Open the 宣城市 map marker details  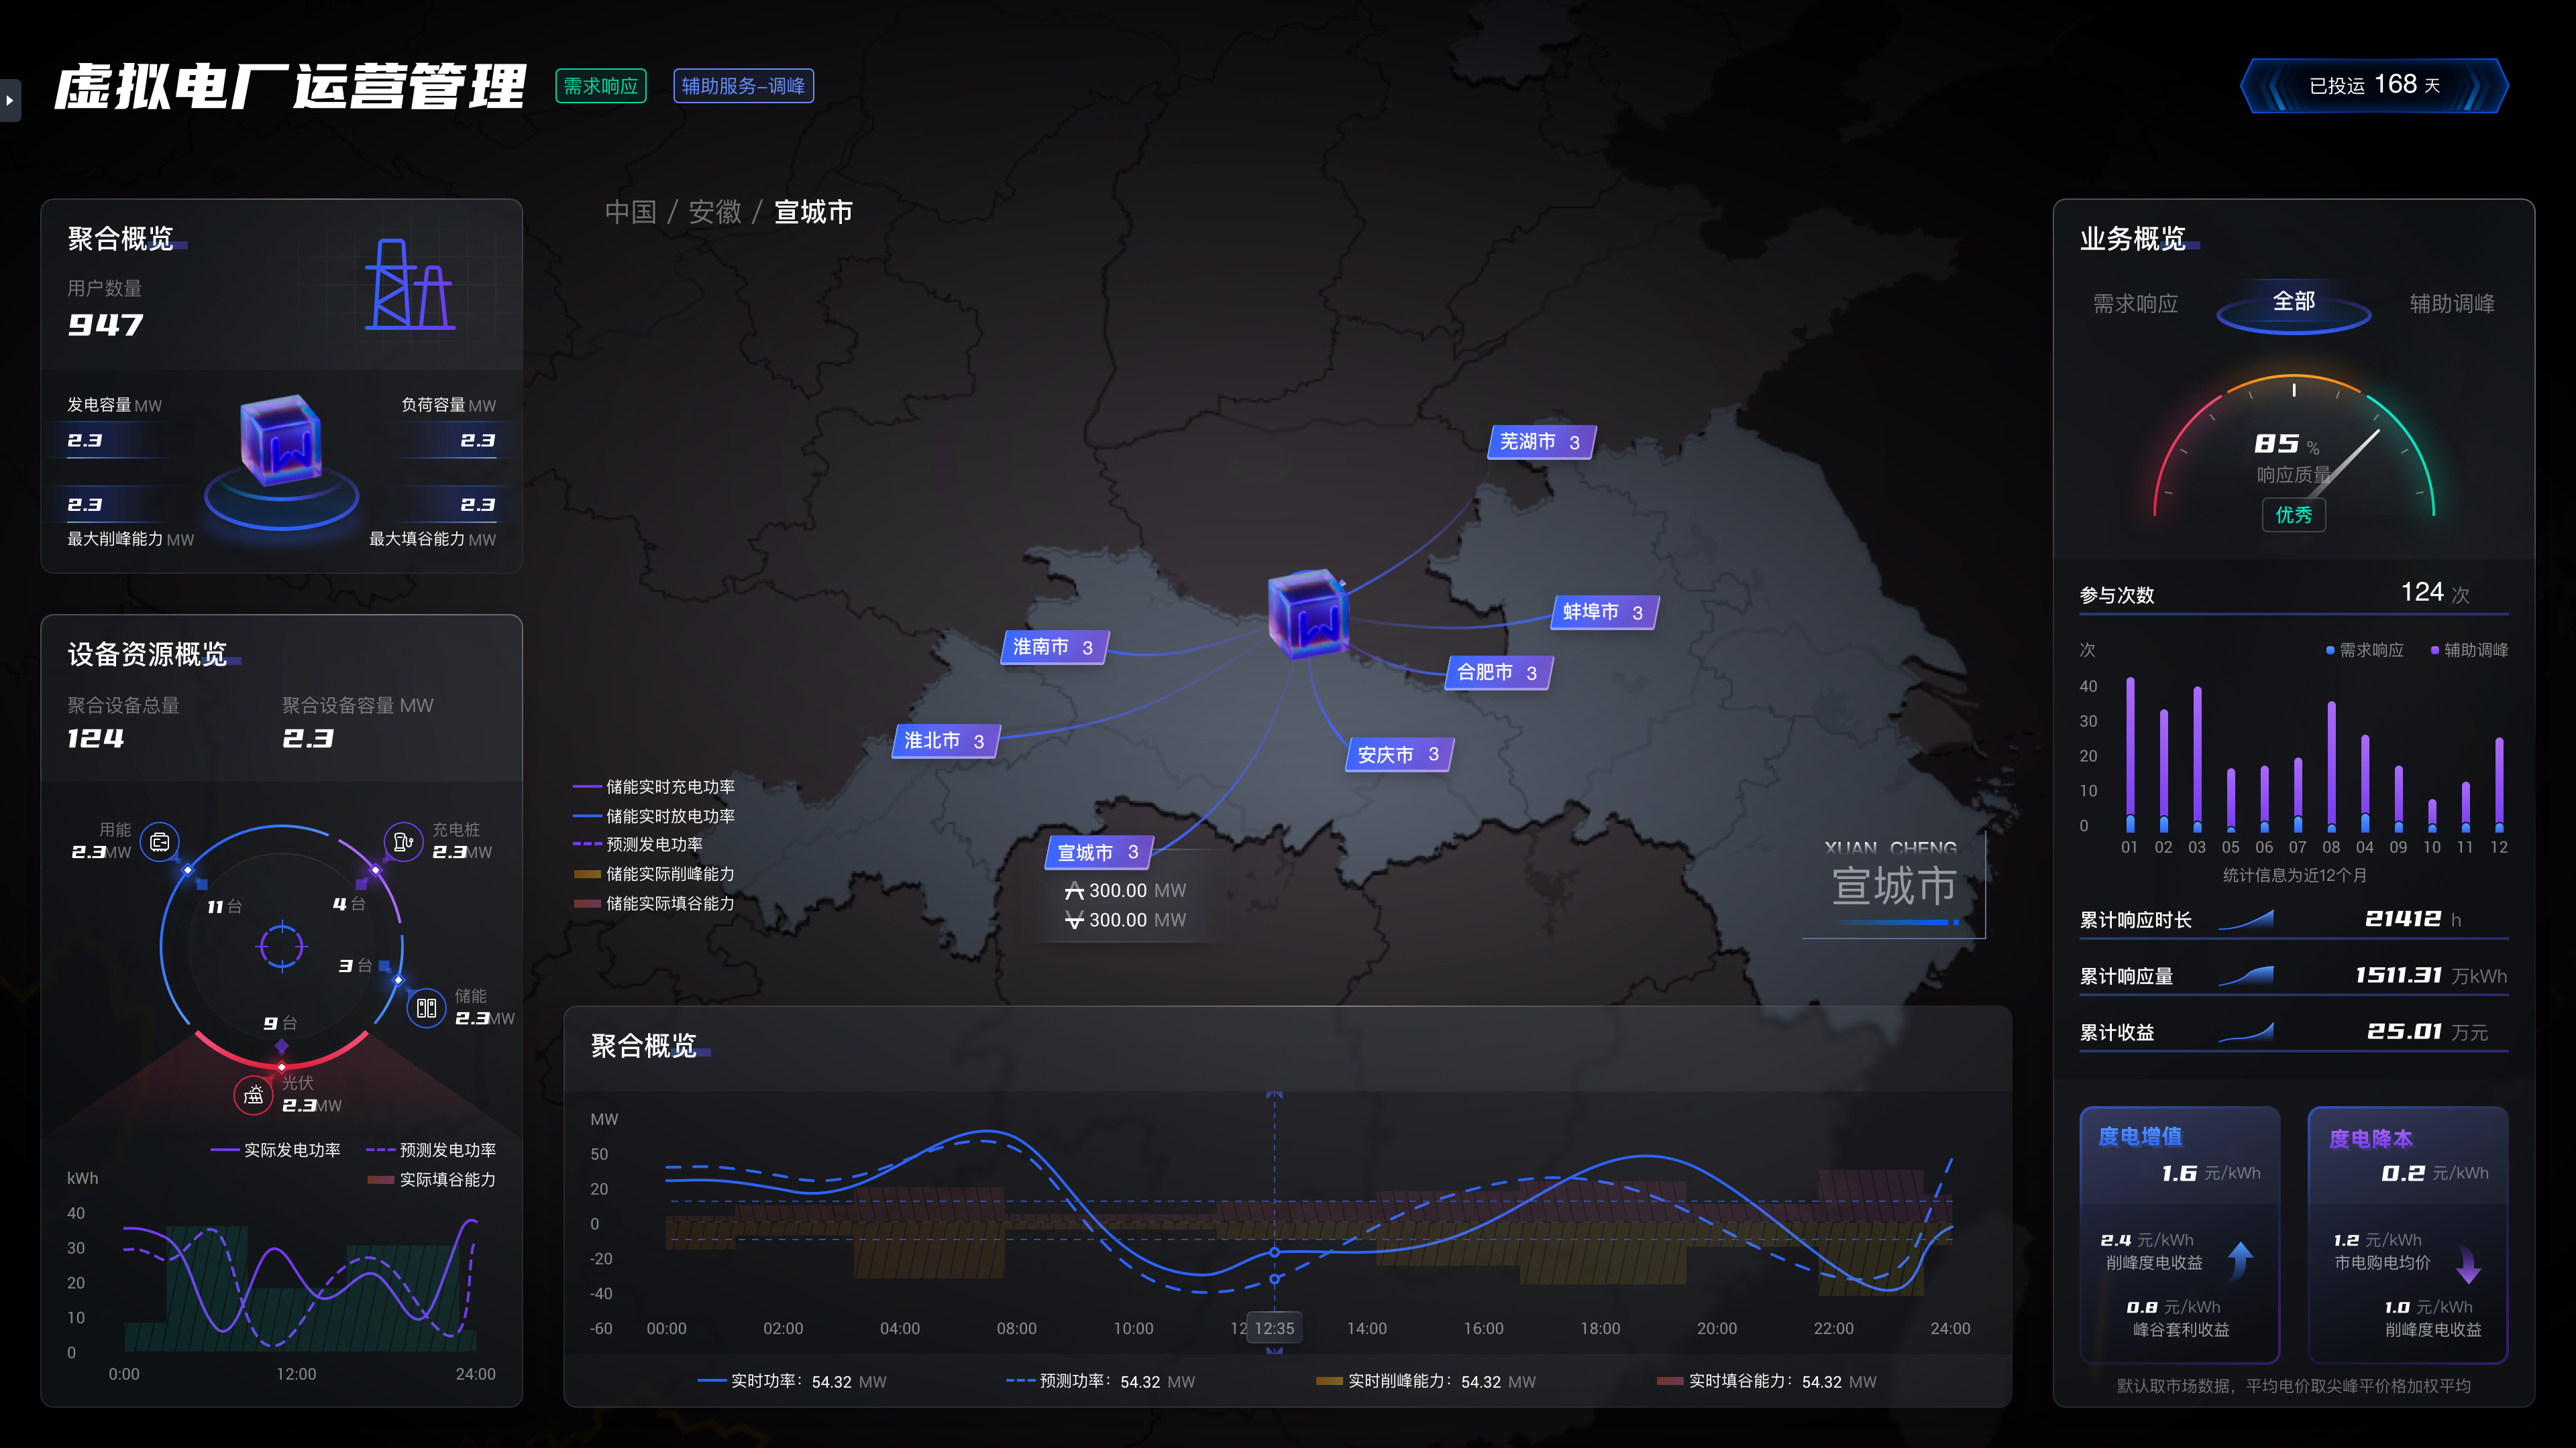1098,853
